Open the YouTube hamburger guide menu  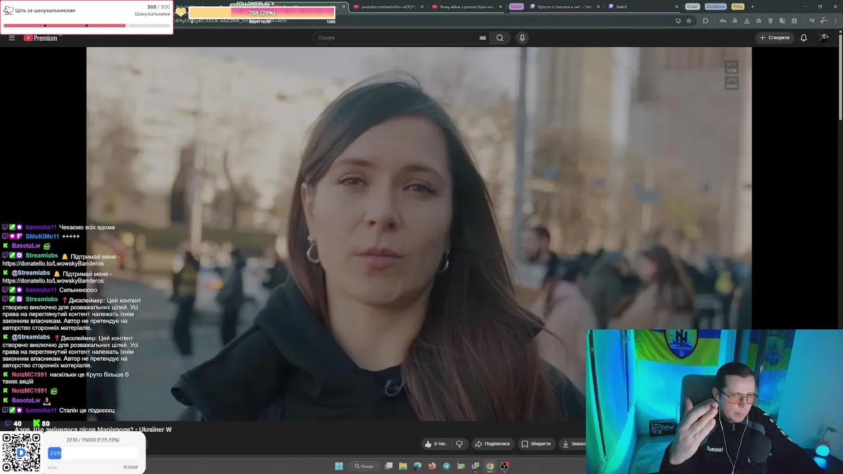[x=11, y=38]
